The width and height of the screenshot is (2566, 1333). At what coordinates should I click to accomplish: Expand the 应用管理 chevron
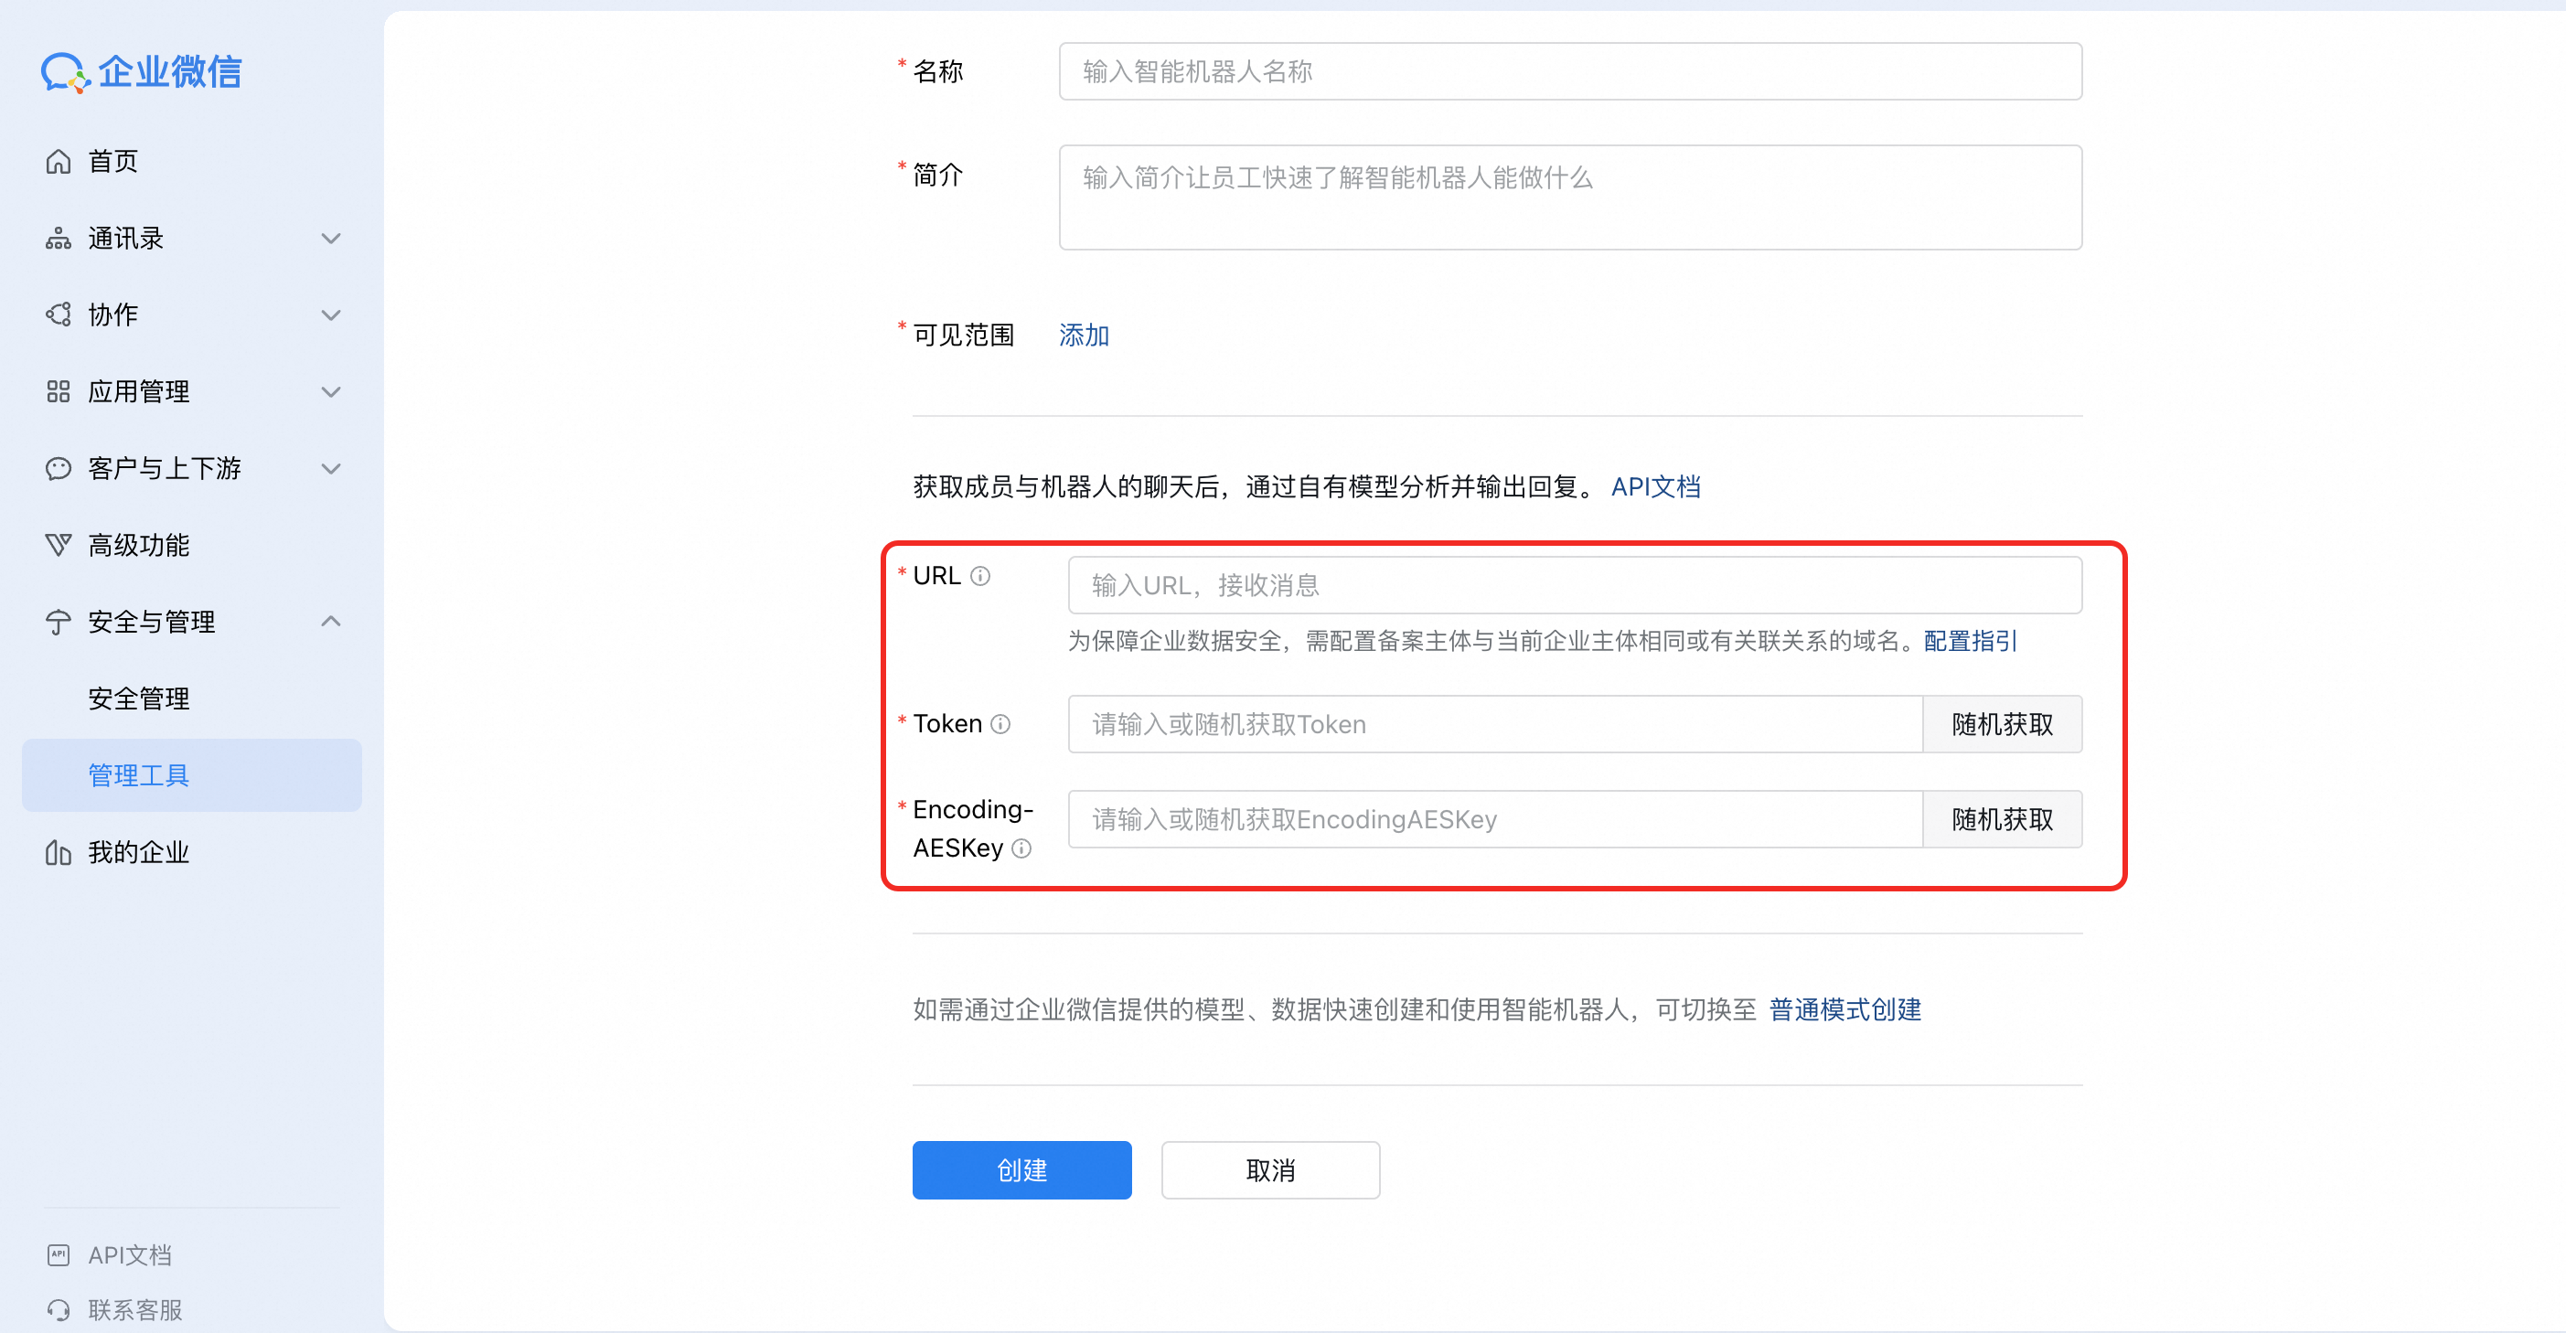pos(331,391)
